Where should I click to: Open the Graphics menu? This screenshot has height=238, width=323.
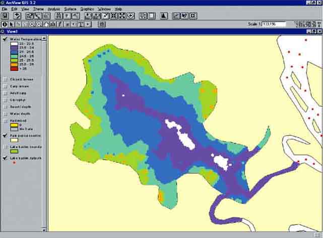click(87, 9)
